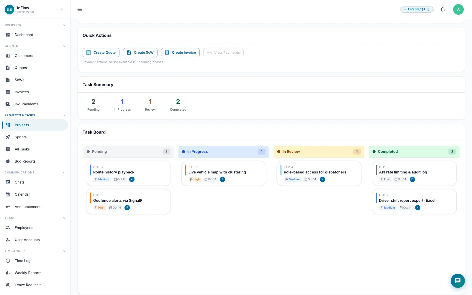Click the View Payments button
The image size is (472, 295).
[x=223, y=53]
